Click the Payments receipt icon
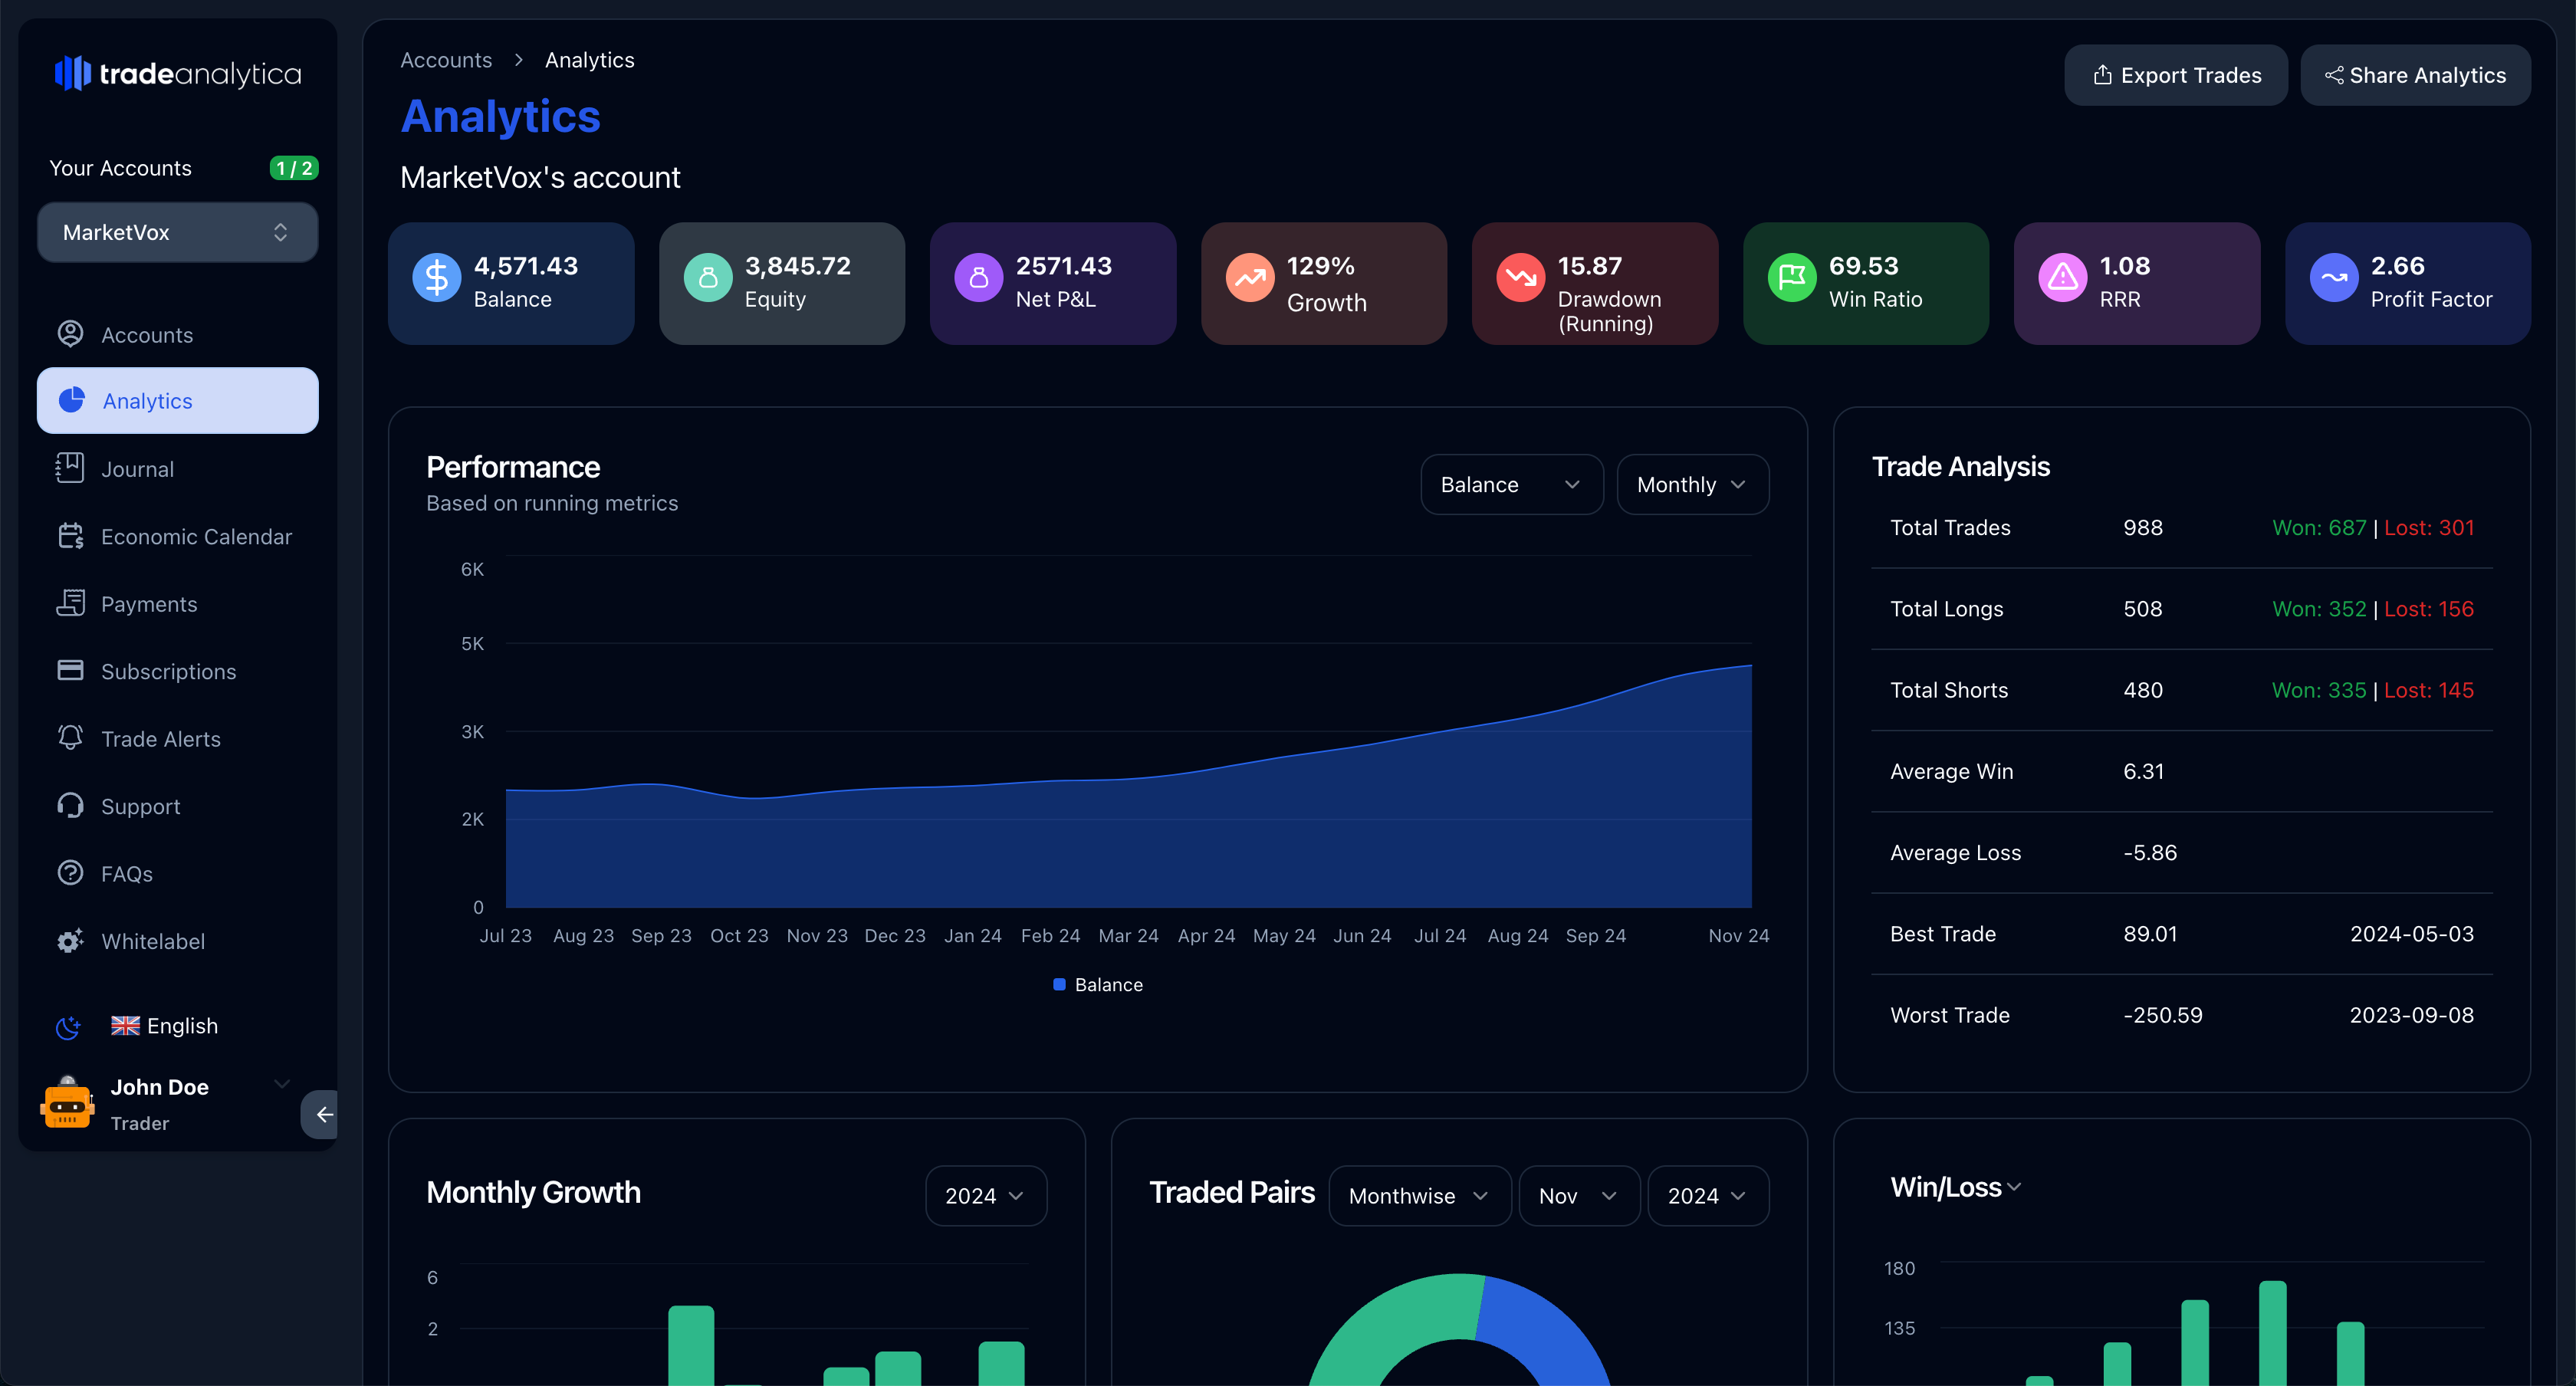Viewport: 2576px width, 1386px height. pyautogui.click(x=70, y=603)
